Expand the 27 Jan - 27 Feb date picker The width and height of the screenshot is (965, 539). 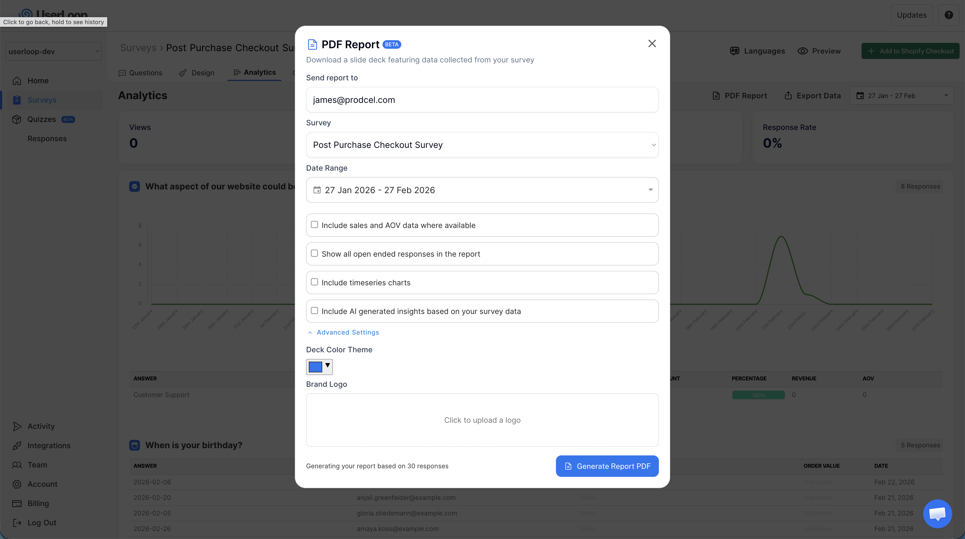click(902, 95)
